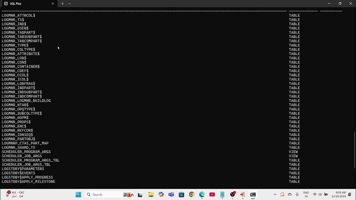Open a new terminal tab
Image resolution: width=356 pixels, height=200 pixels.
click(x=62, y=4)
